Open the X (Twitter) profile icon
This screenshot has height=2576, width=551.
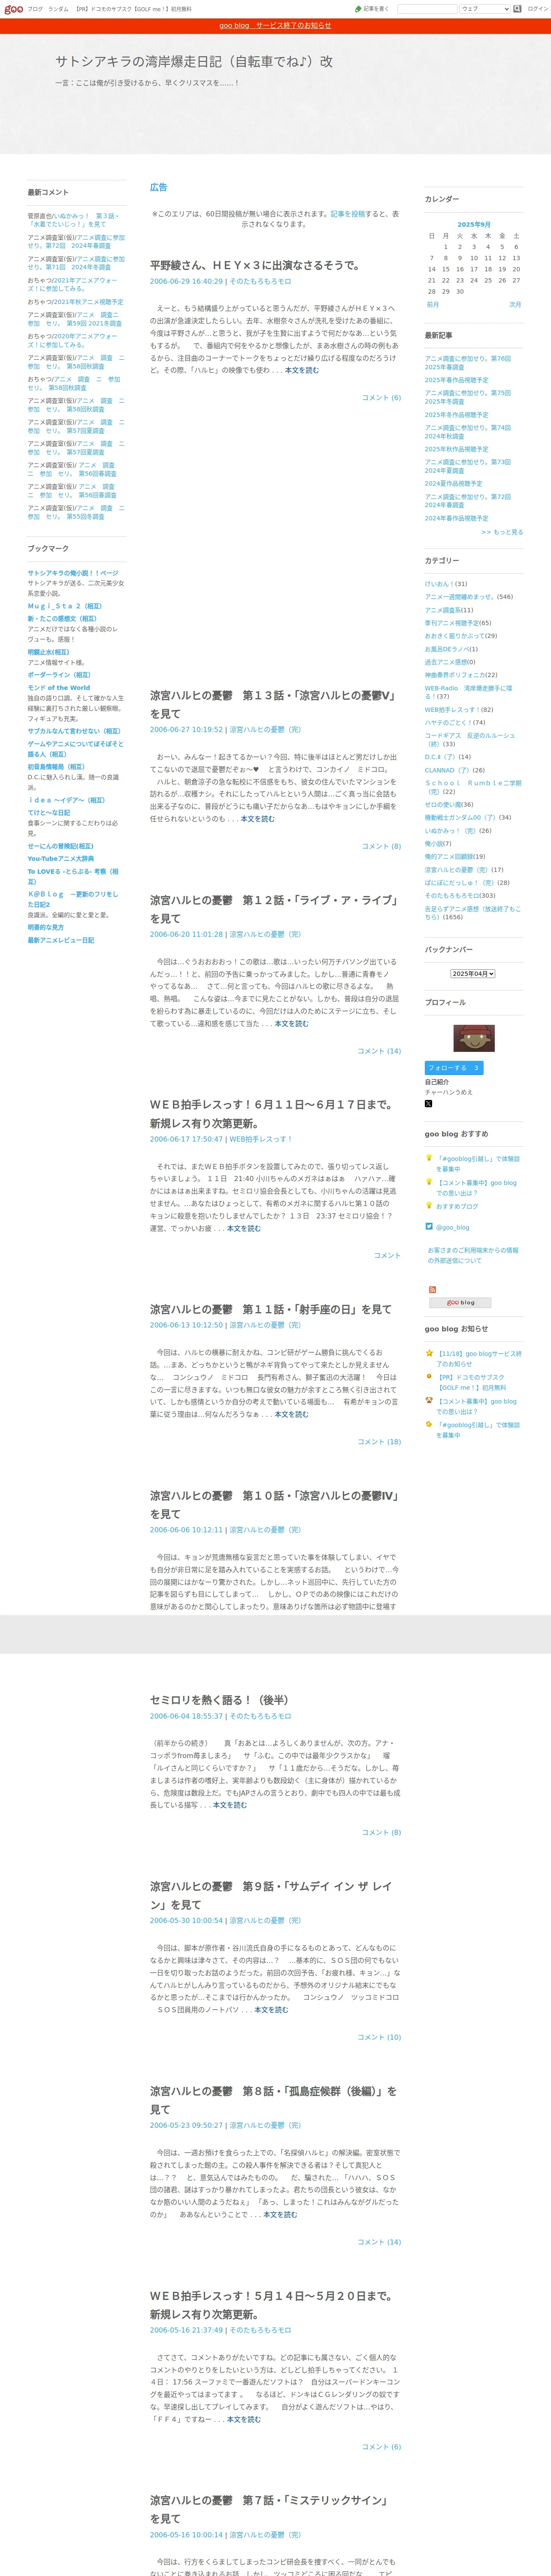tap(428, 1103)
